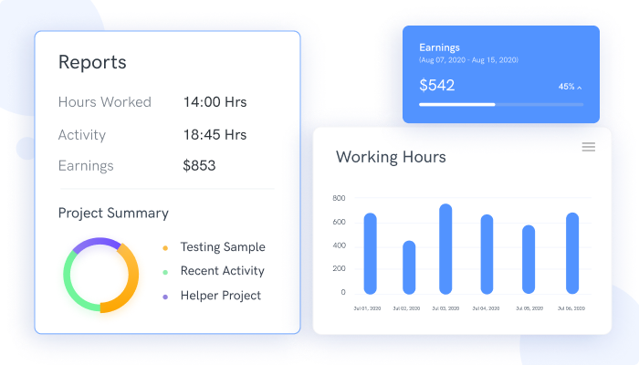Image resolution: width=639 pixels, height=365 pixels.
Task: Select the green Recent Activity legend dot
Action: pyautogui.click(x=165, y=272)
